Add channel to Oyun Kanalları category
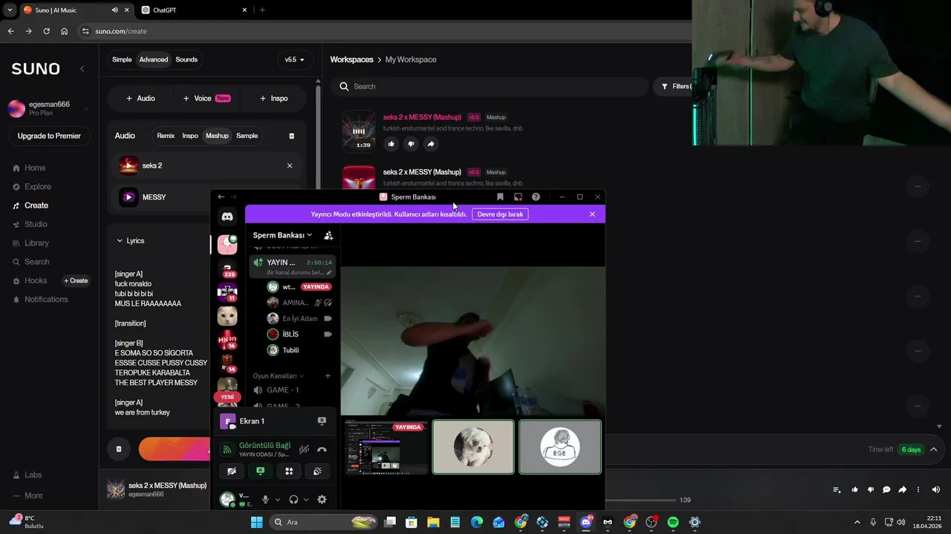The width and height of the screenshot is (951, 534). [x=328, y=376]
